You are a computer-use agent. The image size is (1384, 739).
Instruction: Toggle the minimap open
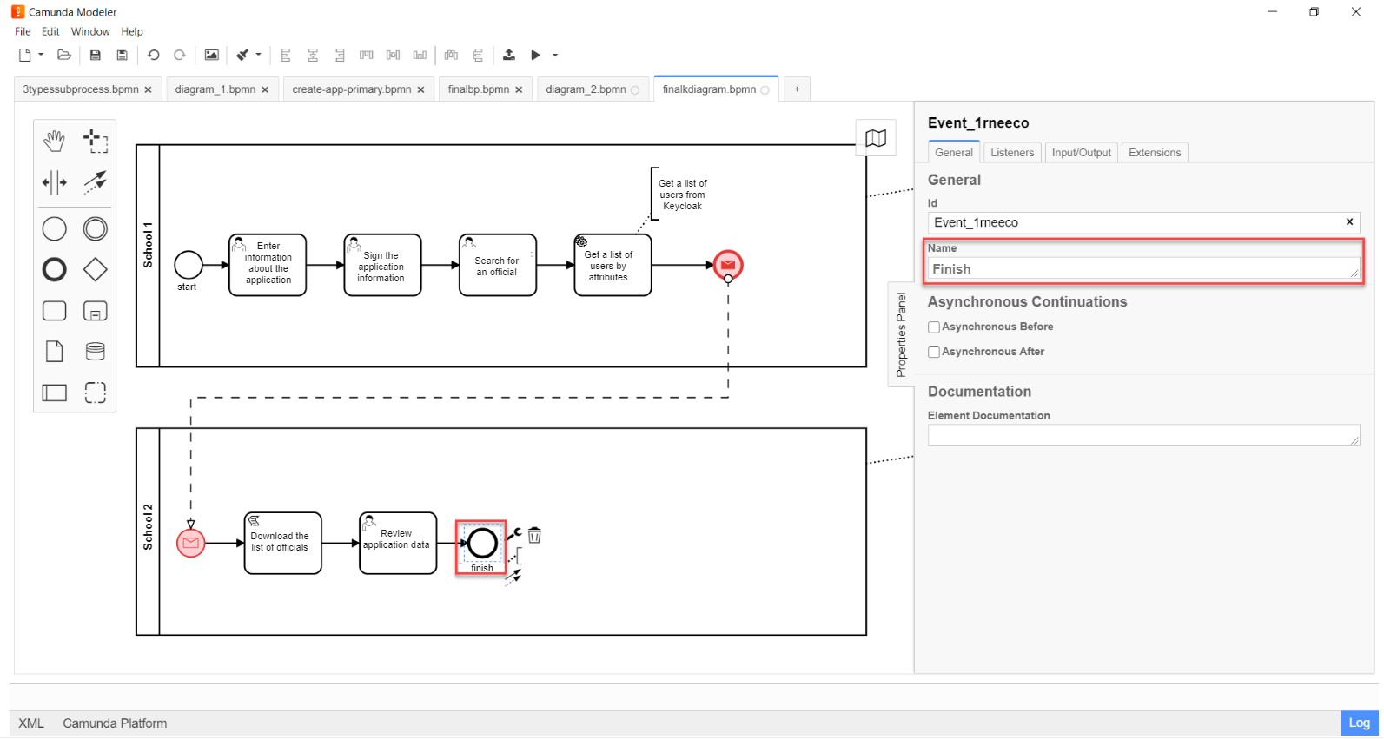(876, 138)
